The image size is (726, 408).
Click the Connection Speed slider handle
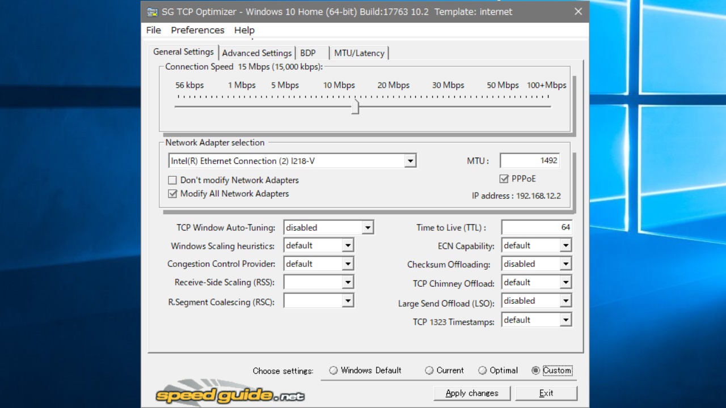(355, 107)
